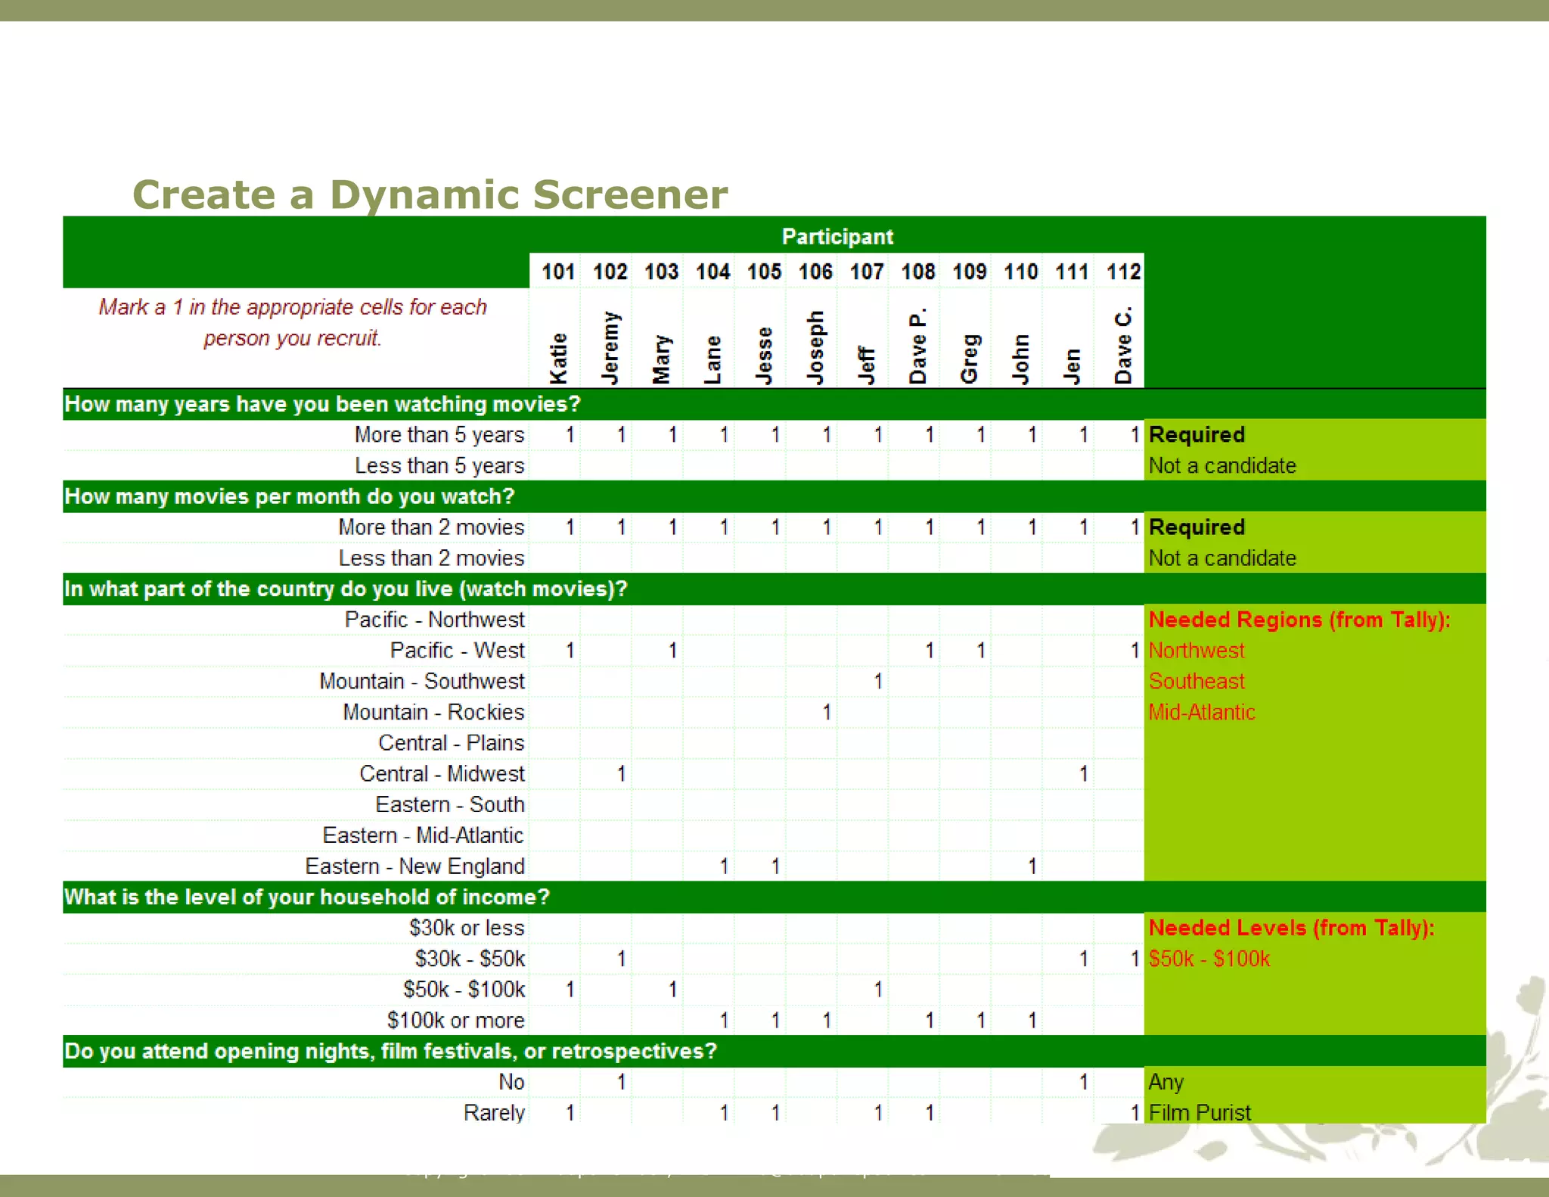Select the '$50k - $100k' income row label
The width and height of the screenshot is (1549, 1197).
(464, 990)
